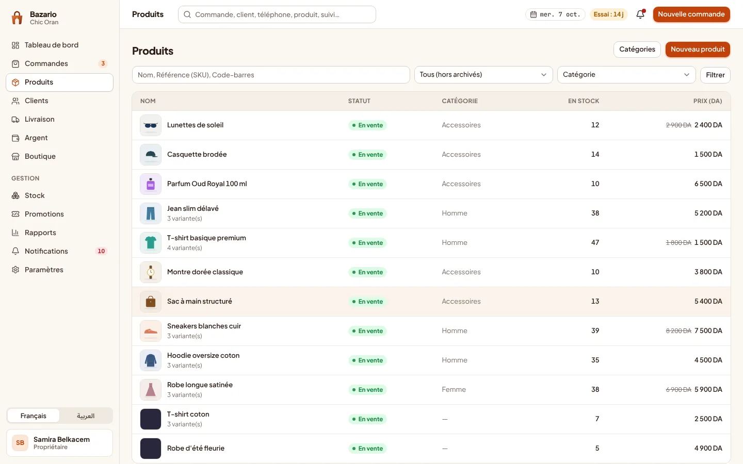Image resolution: width=743 pixels, height=464 pixels.
Task: Open the Catégories button
Action: coord(637,49)
